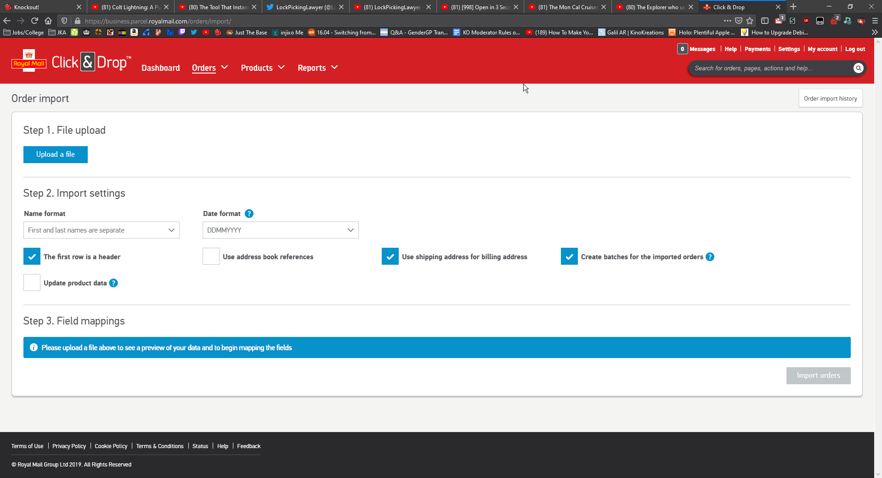Open the Jobs/College bookmark folder

pos(23,32)
